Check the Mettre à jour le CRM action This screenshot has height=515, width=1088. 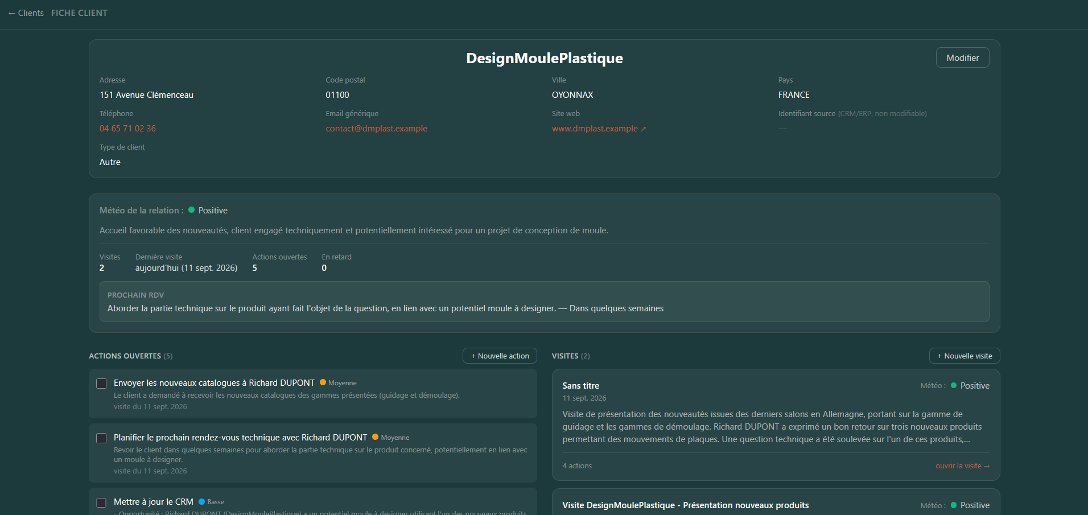pos(101,502)
